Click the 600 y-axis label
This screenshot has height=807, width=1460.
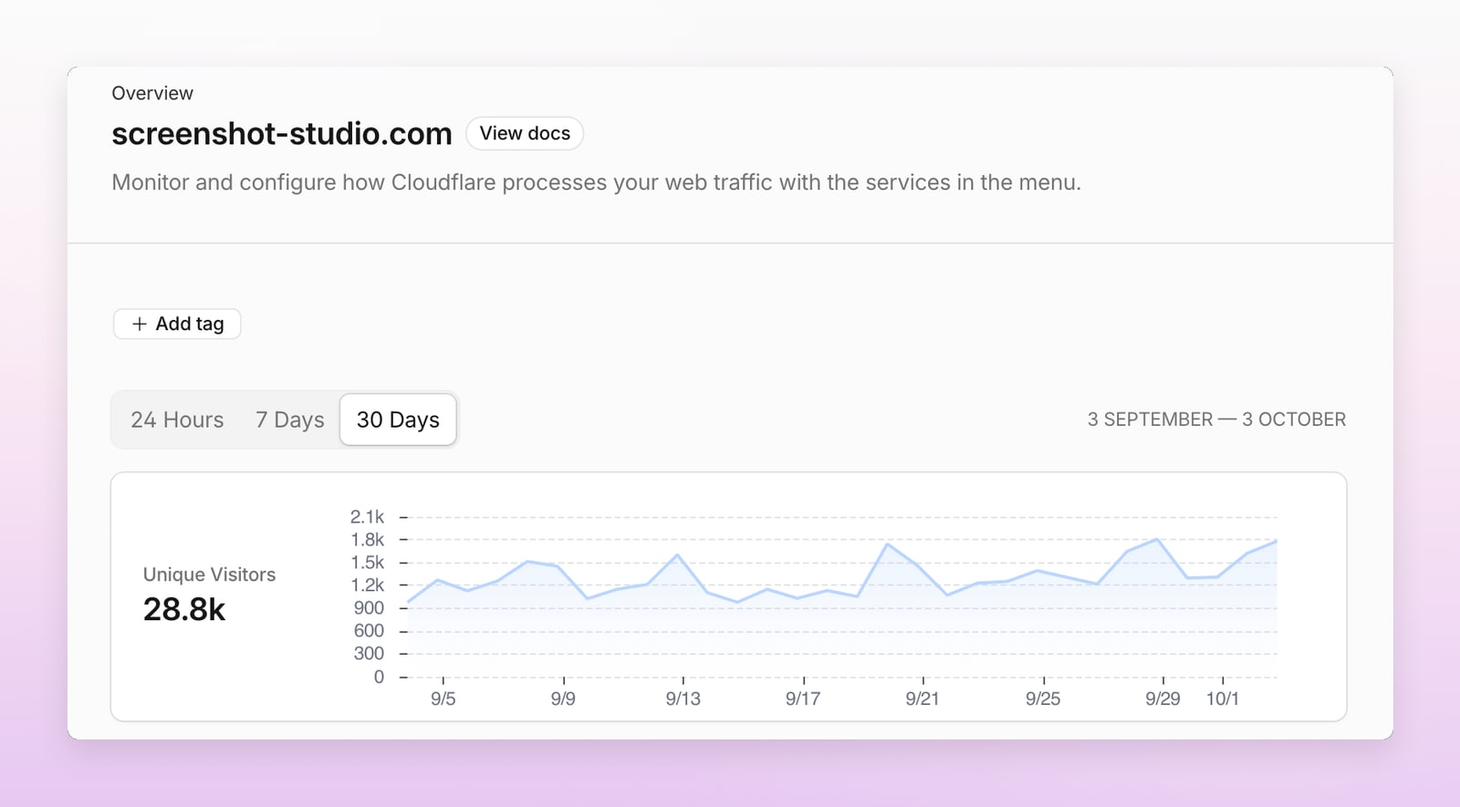coord(369,631)
